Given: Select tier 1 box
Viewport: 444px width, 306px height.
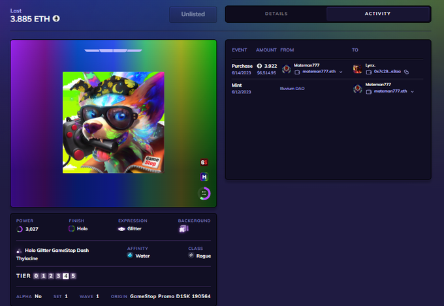Looking at the screenshot, I should pyautogui.click(x=44, y=276).
